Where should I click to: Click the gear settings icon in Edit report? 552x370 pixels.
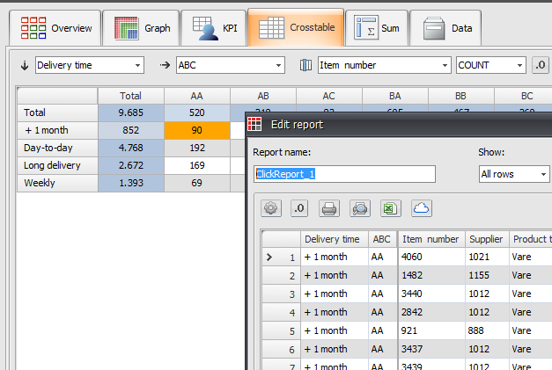coord(271,208)
